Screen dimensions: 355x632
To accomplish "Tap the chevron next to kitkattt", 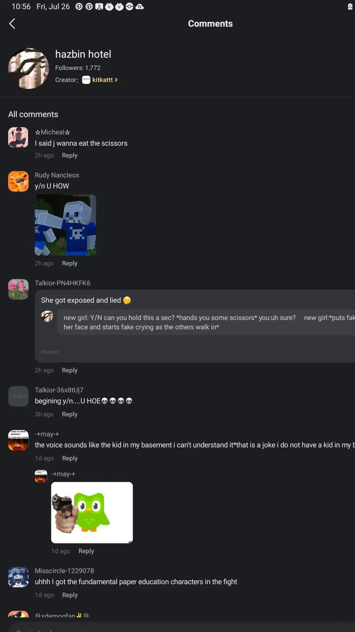I will coord(116,80).
